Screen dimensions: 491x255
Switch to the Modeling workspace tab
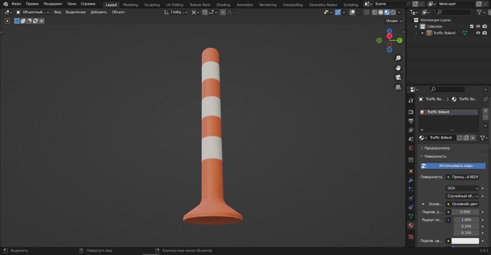pyautogui.click(x=130, y=5)
